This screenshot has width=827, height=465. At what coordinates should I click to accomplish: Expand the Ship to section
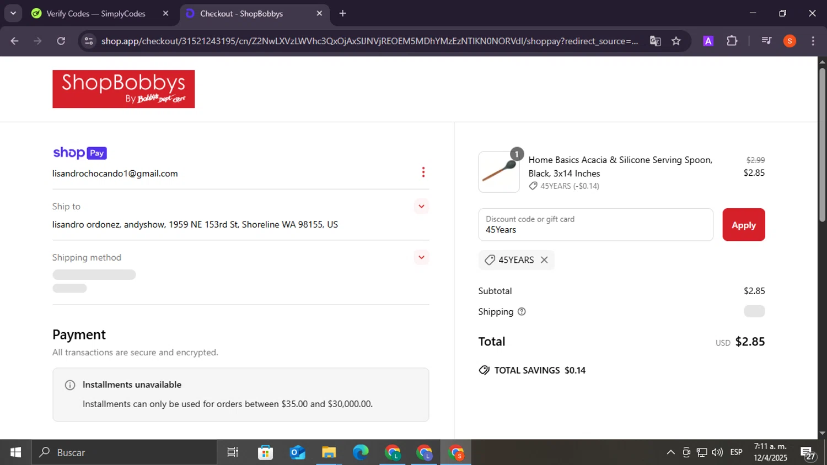pos(421,207)
